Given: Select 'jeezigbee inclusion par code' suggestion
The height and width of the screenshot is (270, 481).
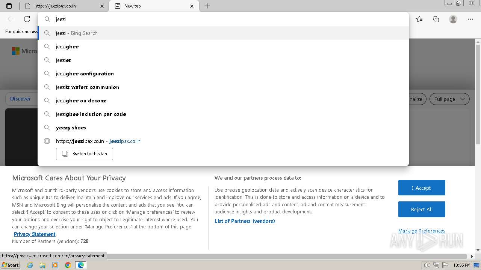Looking at the screenshot, I should coord(223,114).
